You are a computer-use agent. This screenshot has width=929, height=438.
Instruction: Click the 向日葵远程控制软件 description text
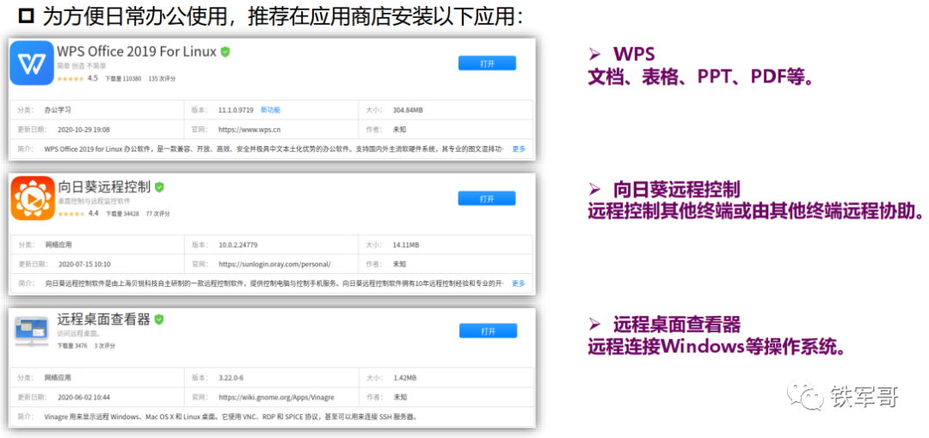coord(275,283)
